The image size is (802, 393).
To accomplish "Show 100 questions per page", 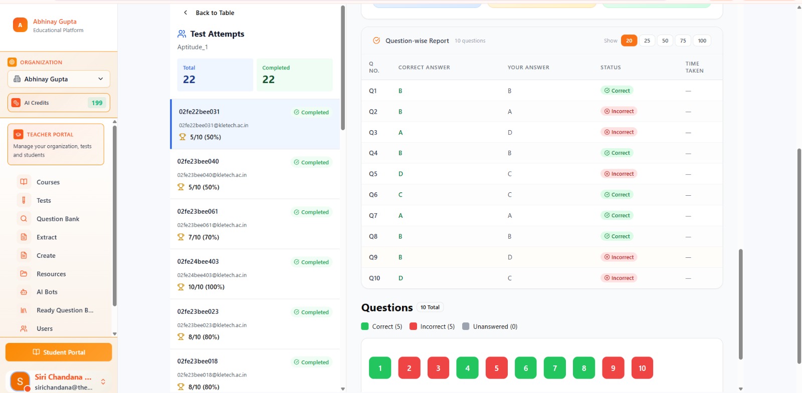I will click(702, 41).
